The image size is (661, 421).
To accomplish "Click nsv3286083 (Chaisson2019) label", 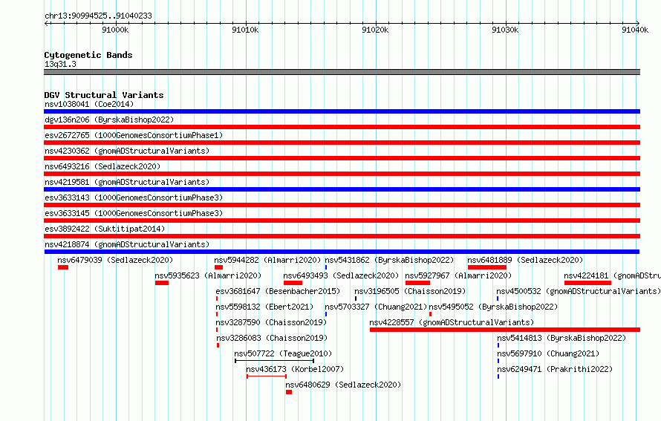I will click(x=272, y=338).
